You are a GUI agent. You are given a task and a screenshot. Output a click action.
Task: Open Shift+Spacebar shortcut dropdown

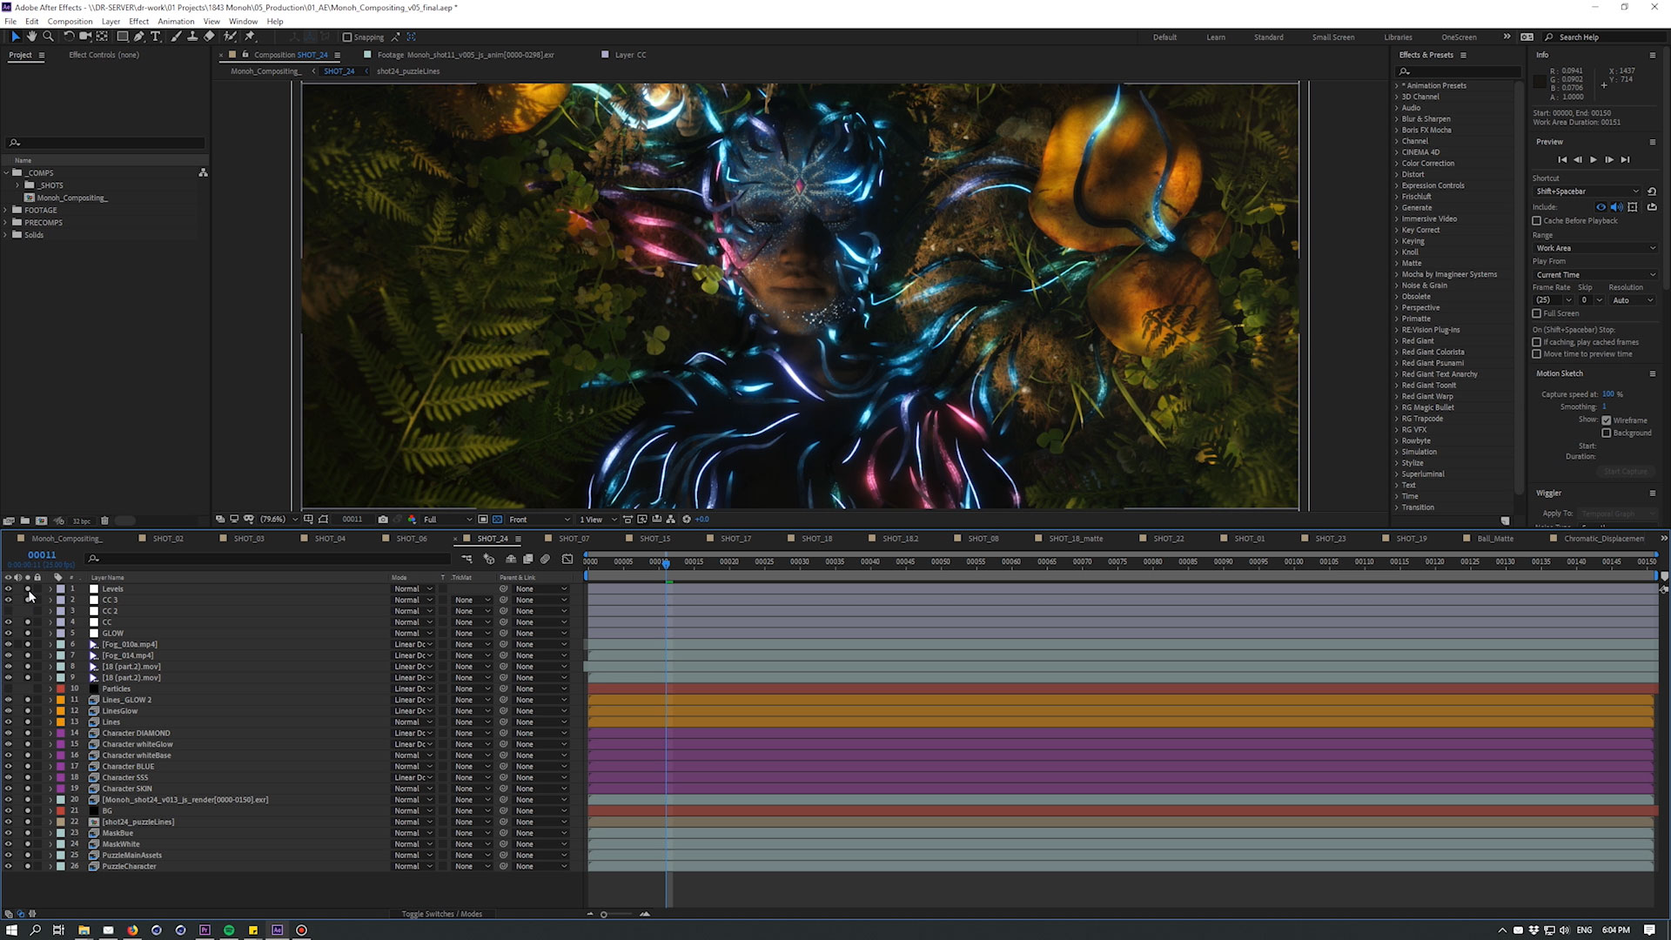pos(1587,191)
